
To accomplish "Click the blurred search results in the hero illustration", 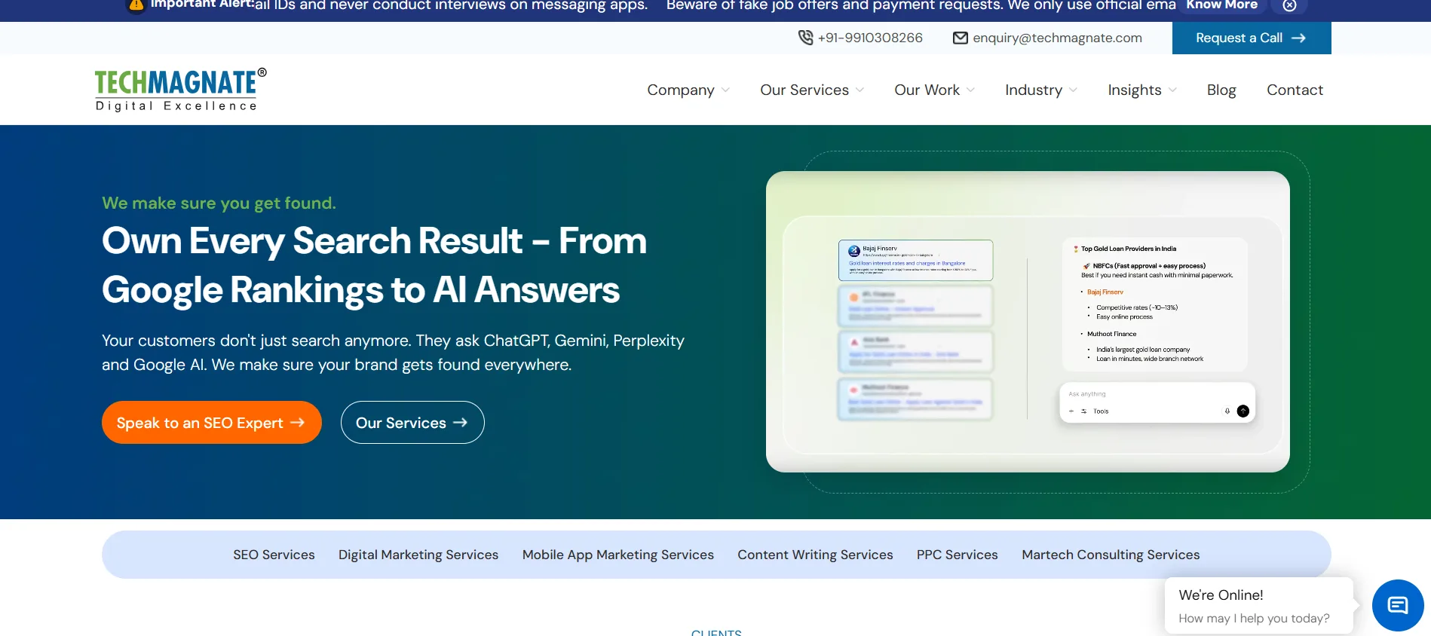I will point(915,351).
